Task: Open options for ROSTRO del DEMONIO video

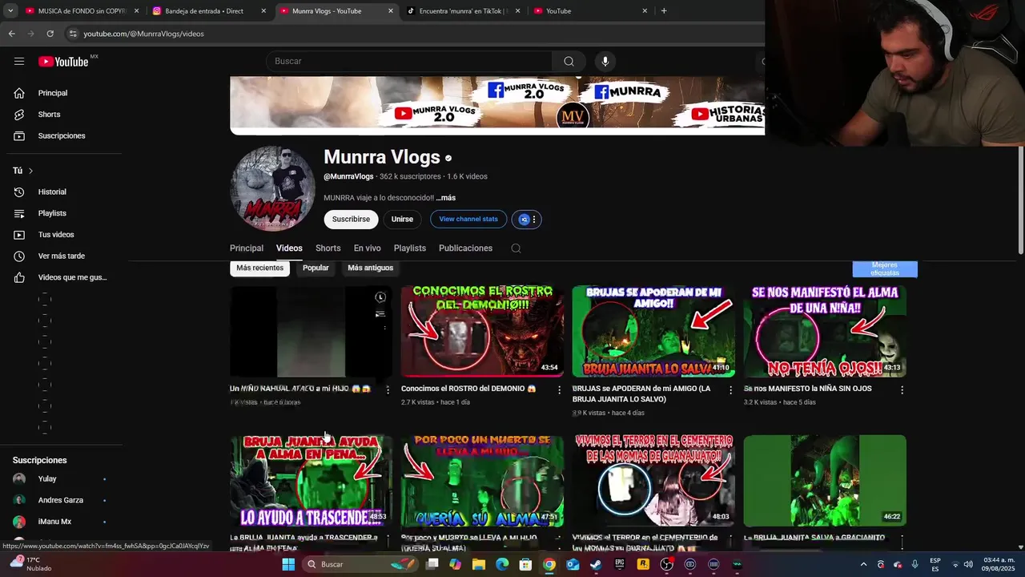Action: [560, 389]
